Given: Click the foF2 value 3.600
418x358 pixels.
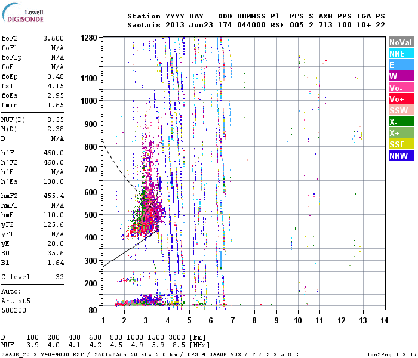Looking at the screenshot, I should pos(54,38).
